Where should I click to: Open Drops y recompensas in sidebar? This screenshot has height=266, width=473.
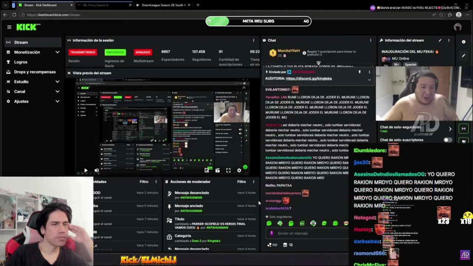(33, 72)
